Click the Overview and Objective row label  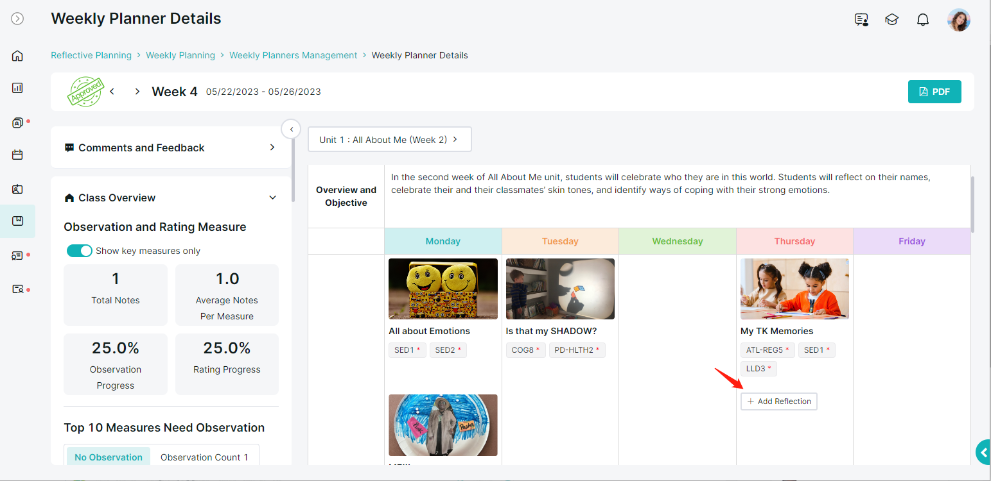pos(346,196)
